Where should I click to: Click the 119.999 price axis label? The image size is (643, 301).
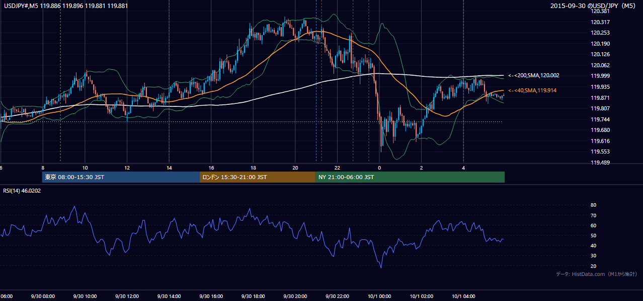tap(601, 76)
